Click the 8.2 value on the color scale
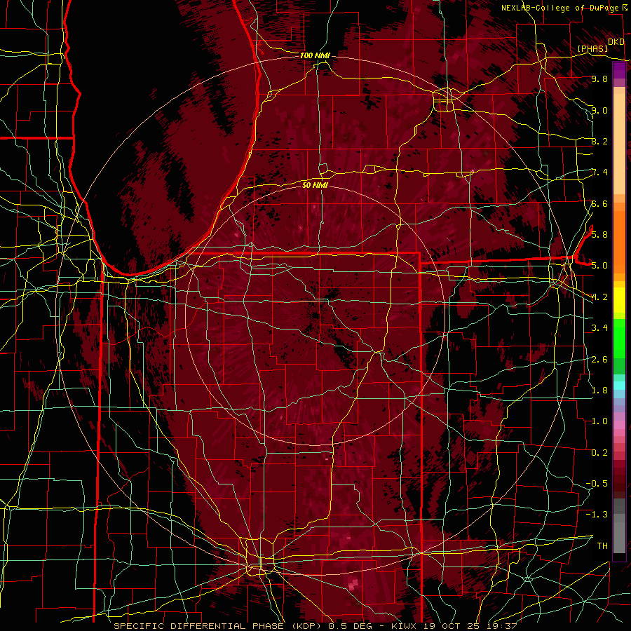631x631 pixels. (x=599, y=141)
